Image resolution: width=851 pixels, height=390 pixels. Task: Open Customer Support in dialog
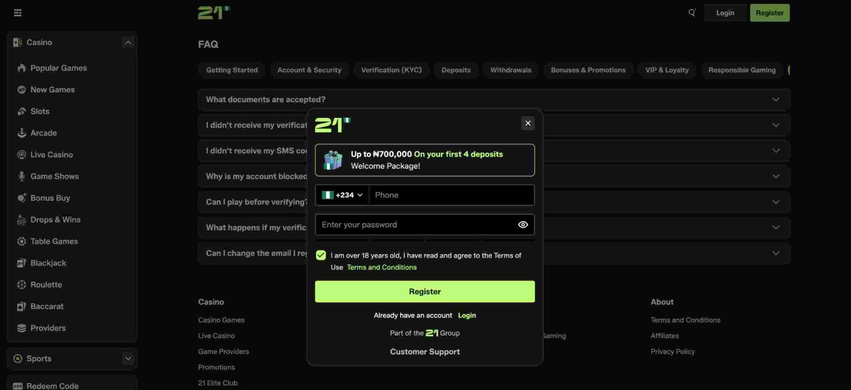[x=425, y=352]
